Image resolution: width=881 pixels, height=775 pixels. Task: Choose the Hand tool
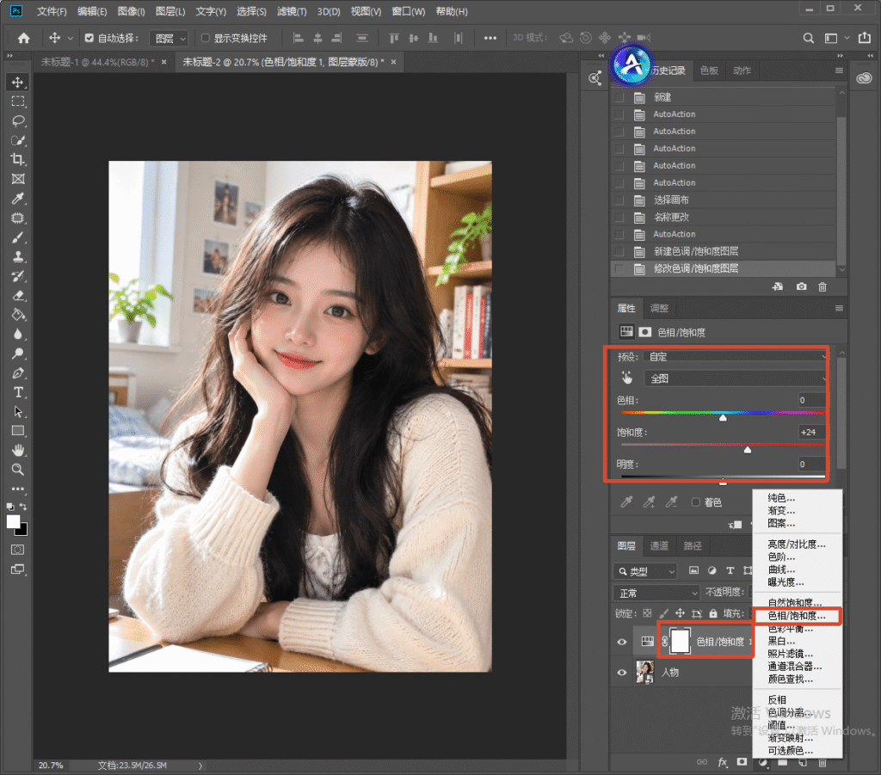tap(18, 450)
